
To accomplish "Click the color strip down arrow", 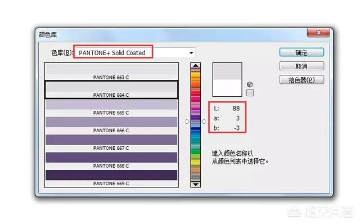I will pyautogui.click(x=196, y=184).
